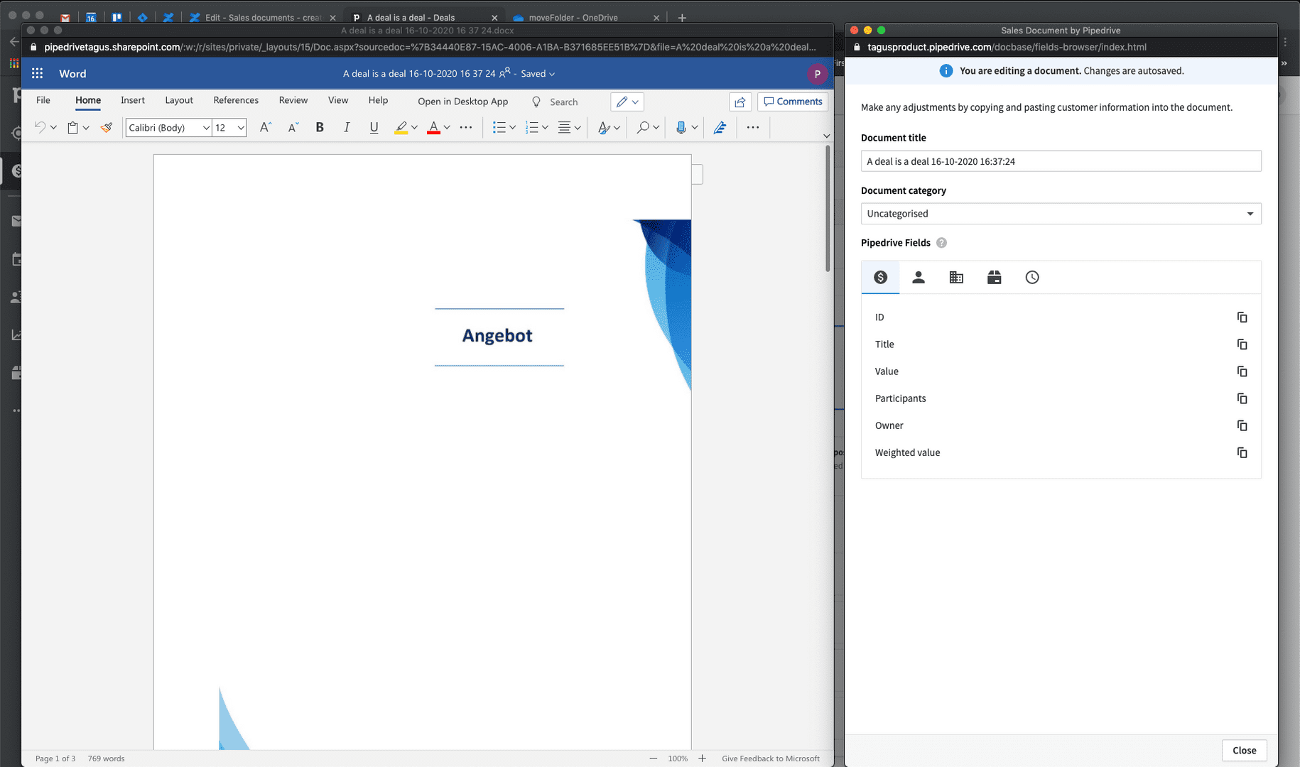Grow font size with the A-up icon
This screenshot has width=1300, height=767.
click(265, 127)
